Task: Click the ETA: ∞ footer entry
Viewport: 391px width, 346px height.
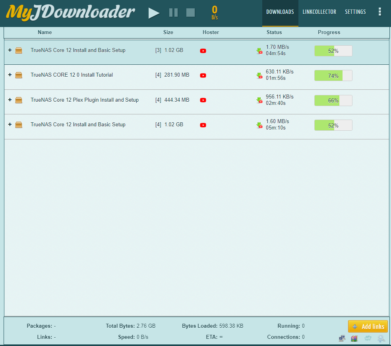Action: [214, 337]
